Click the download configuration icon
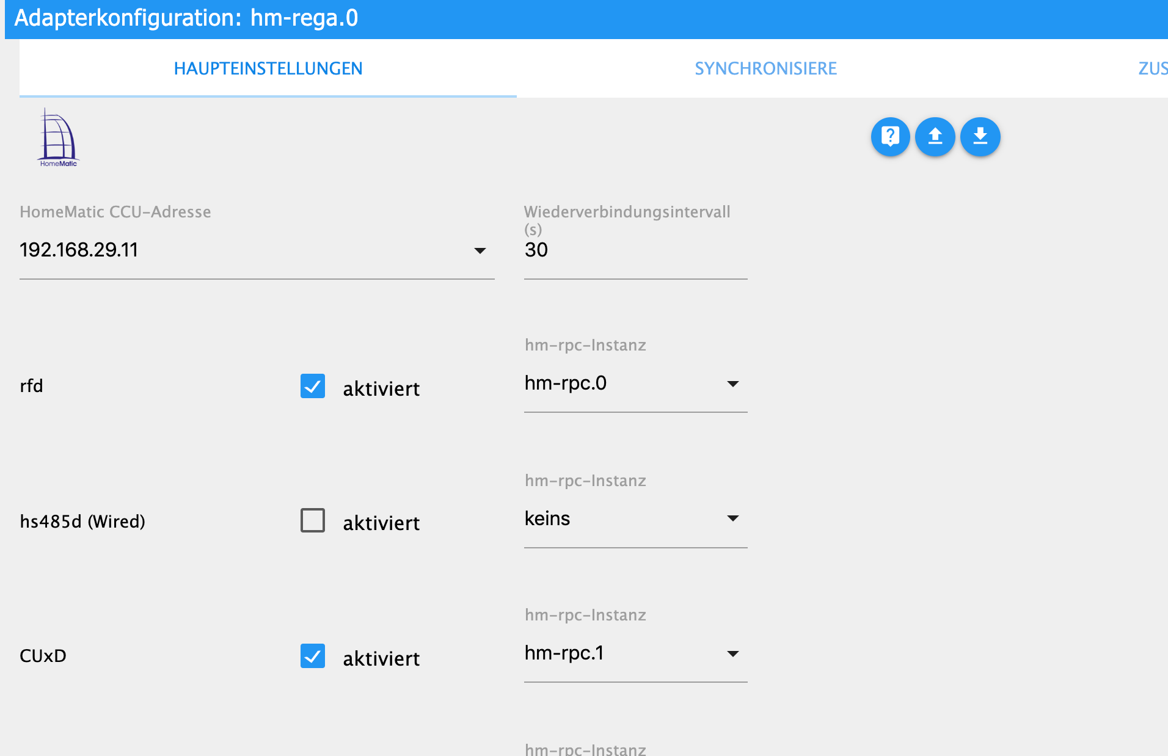 click(980, 136)
